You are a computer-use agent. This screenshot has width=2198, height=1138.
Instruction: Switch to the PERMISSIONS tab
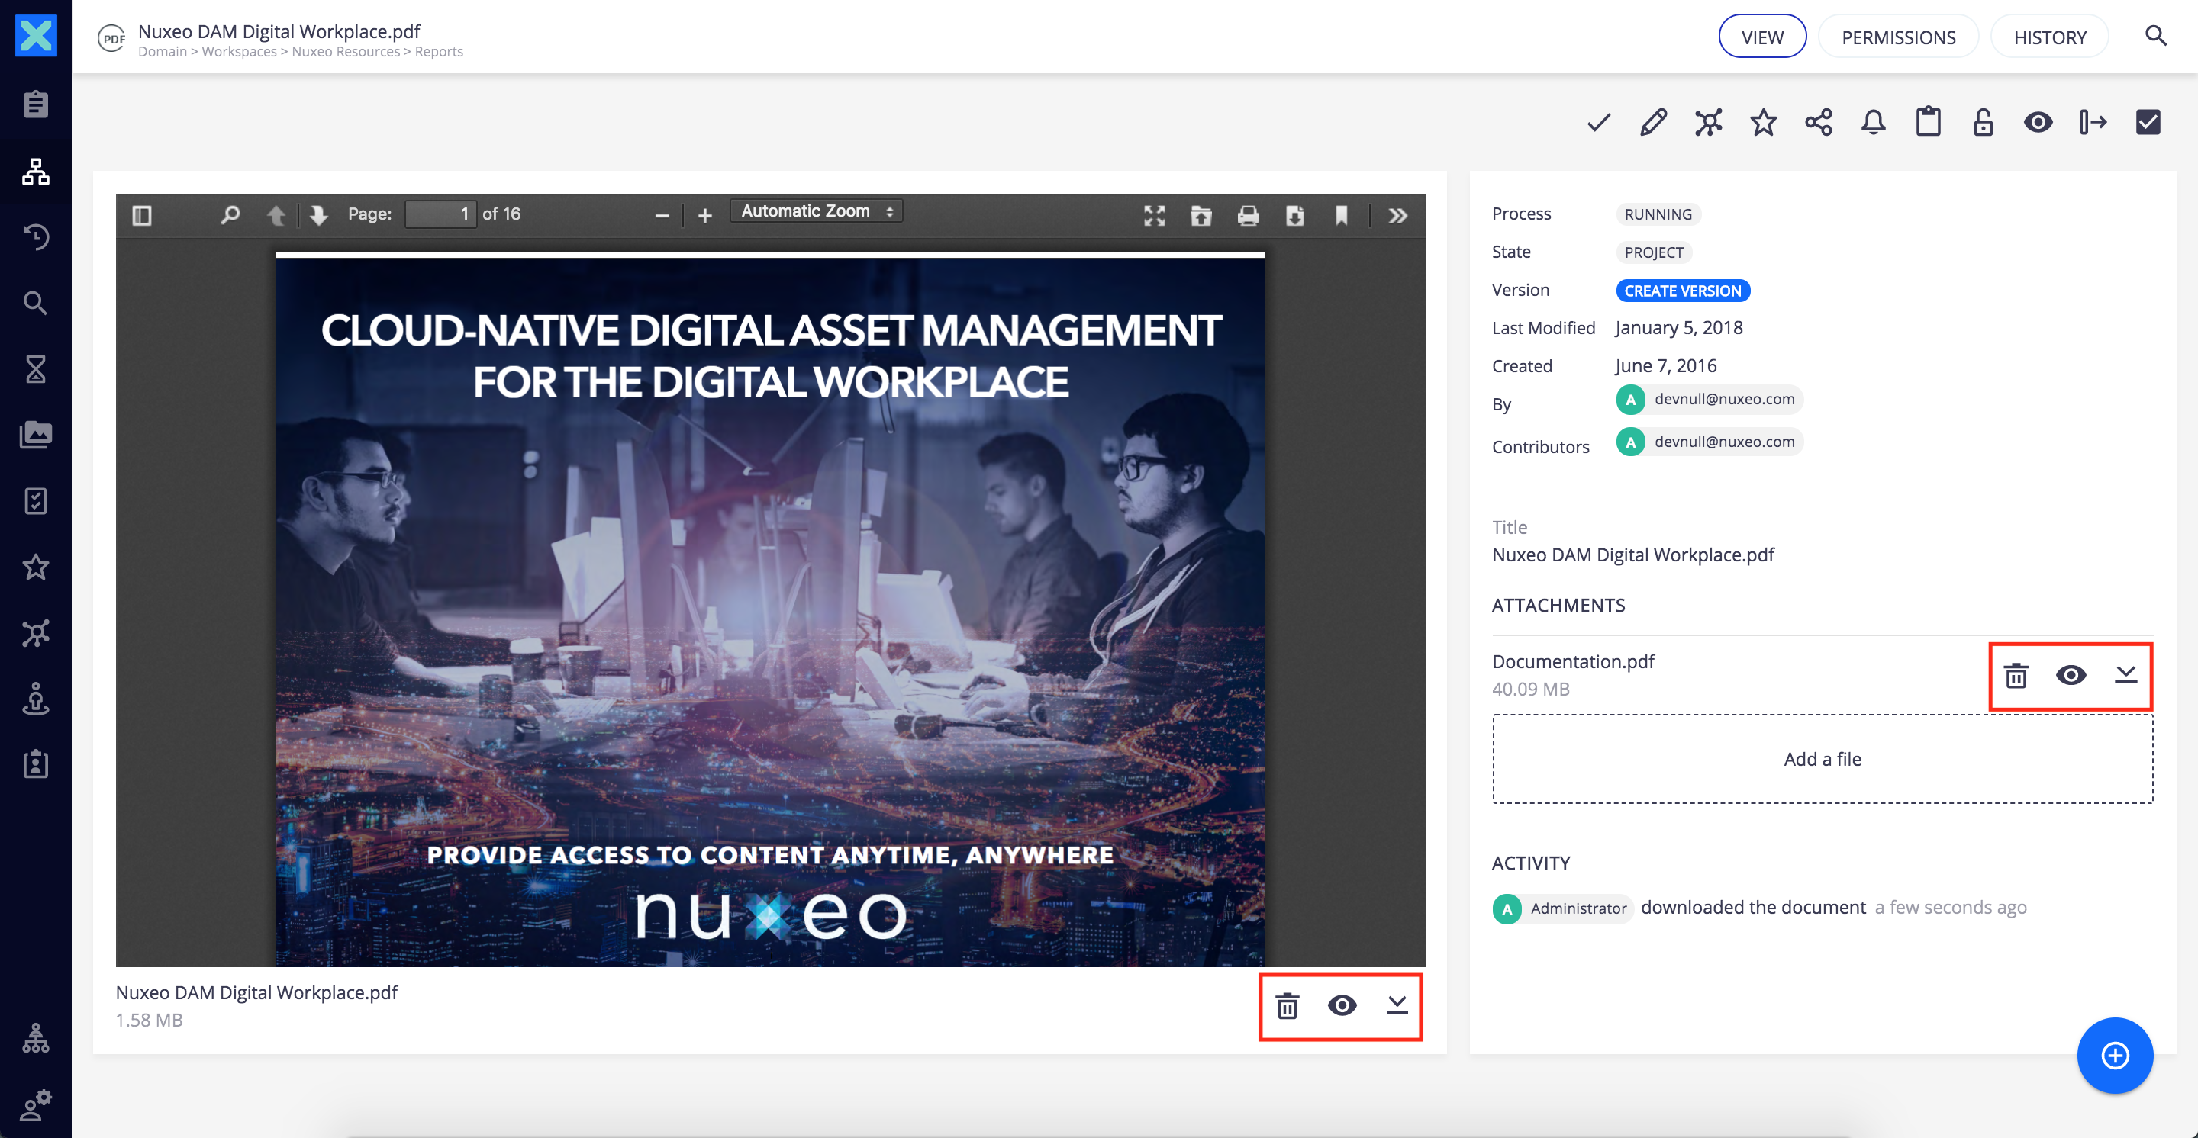click(1899, 37)
